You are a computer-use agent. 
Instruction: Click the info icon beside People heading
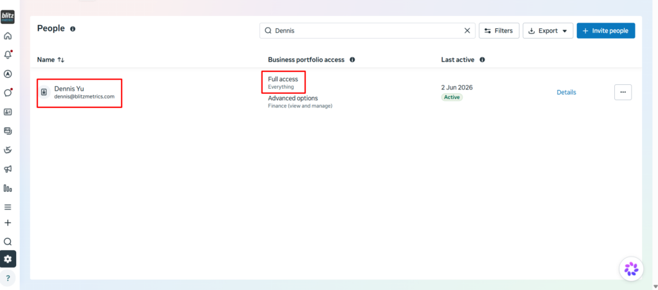pos(73,29)
